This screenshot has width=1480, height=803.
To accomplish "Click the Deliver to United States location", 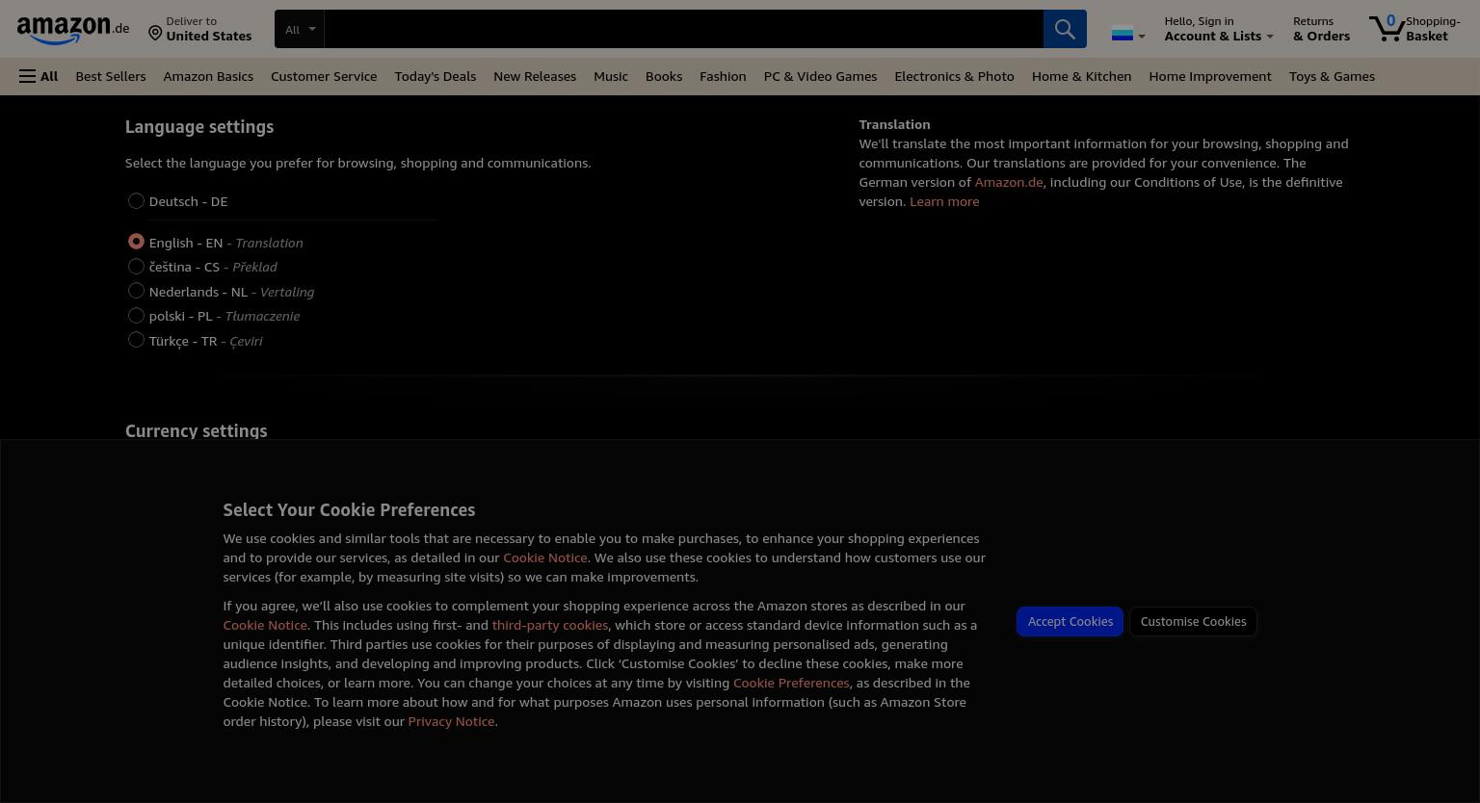I will tap(200, 29).
